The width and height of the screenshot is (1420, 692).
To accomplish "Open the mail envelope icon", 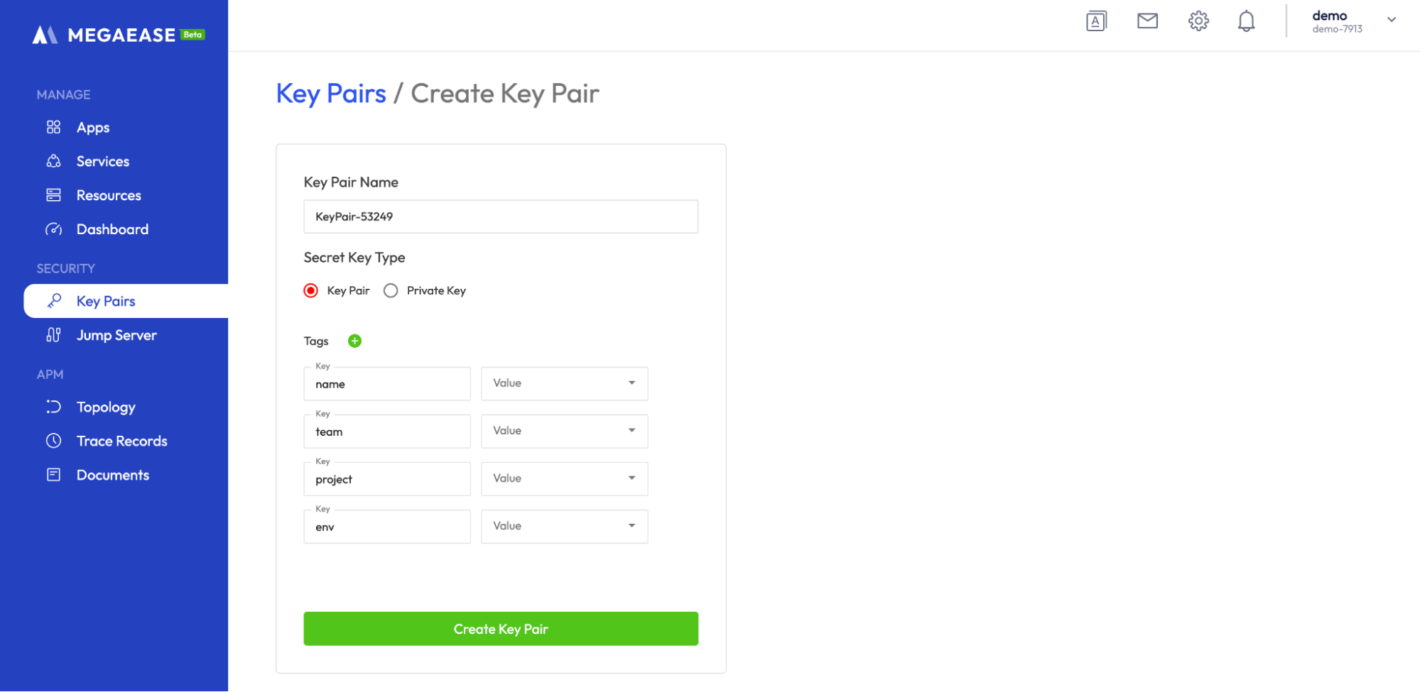I will point(1147,21).
